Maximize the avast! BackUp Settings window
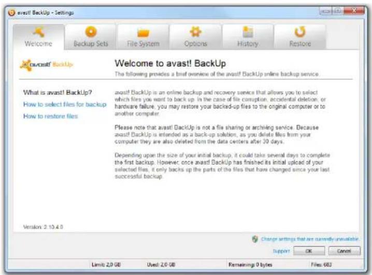The height and width of the screenshot is (275, 372). coord(338,11)
